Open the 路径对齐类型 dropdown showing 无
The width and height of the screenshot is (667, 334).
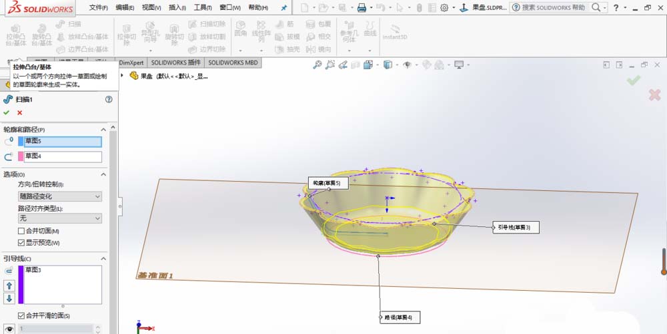59,219
